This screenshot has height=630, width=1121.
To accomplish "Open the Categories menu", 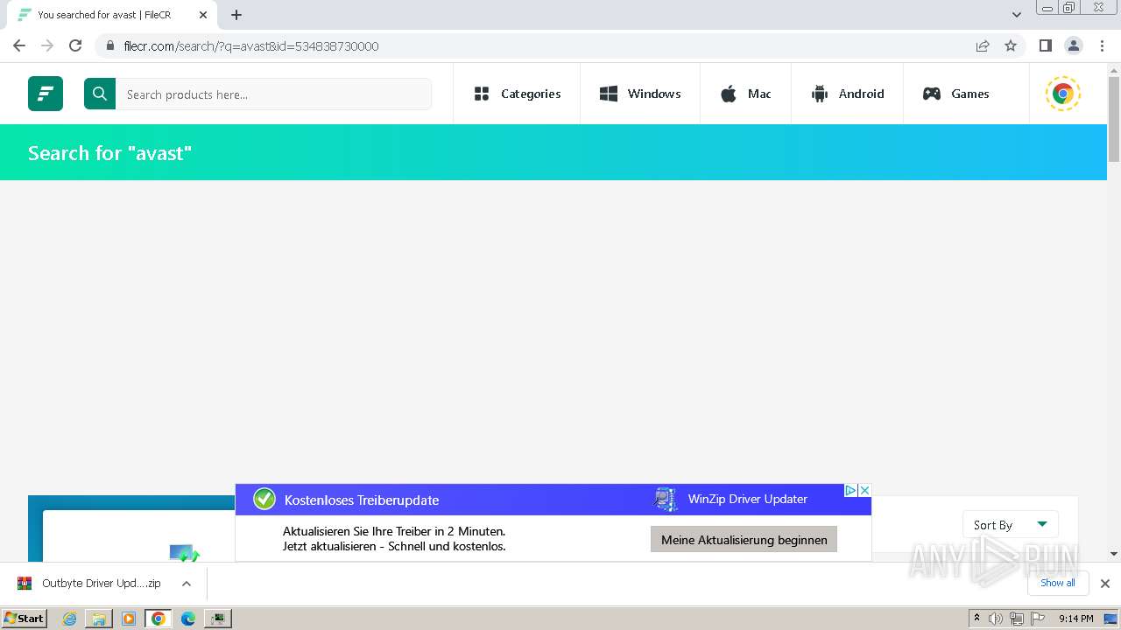I will click(517, 94).
